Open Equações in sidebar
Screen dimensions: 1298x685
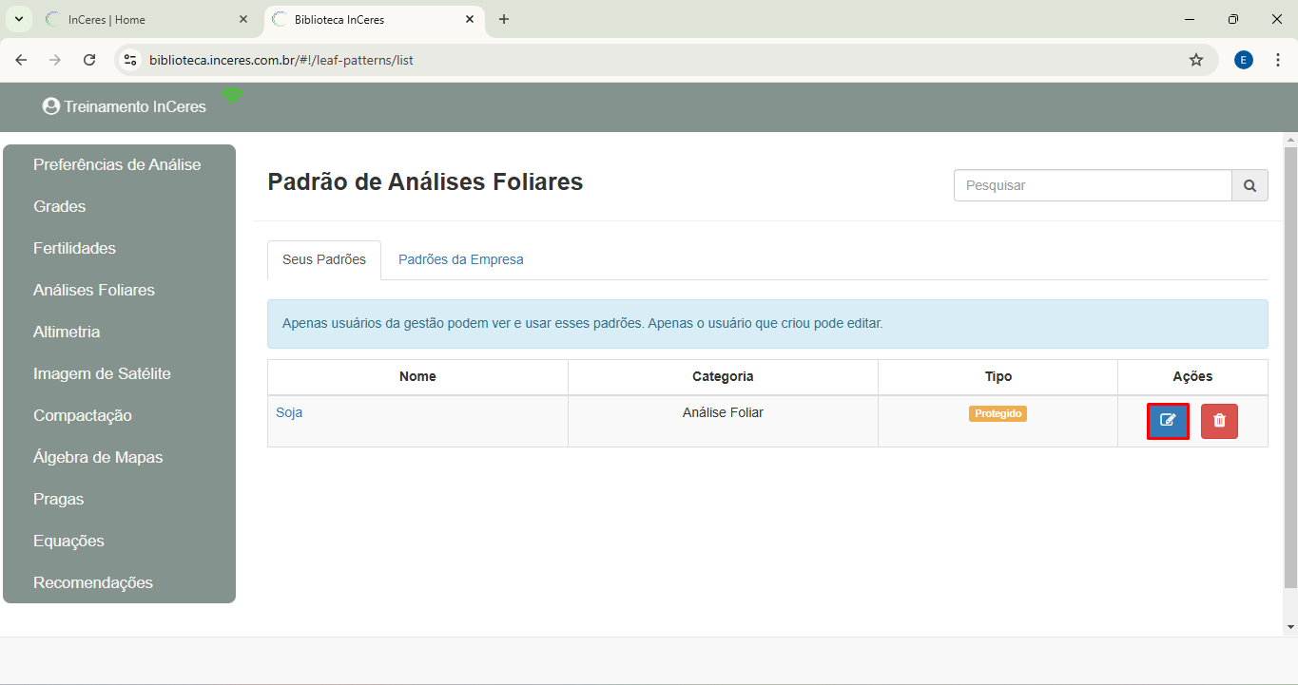[x=68, y=541]
